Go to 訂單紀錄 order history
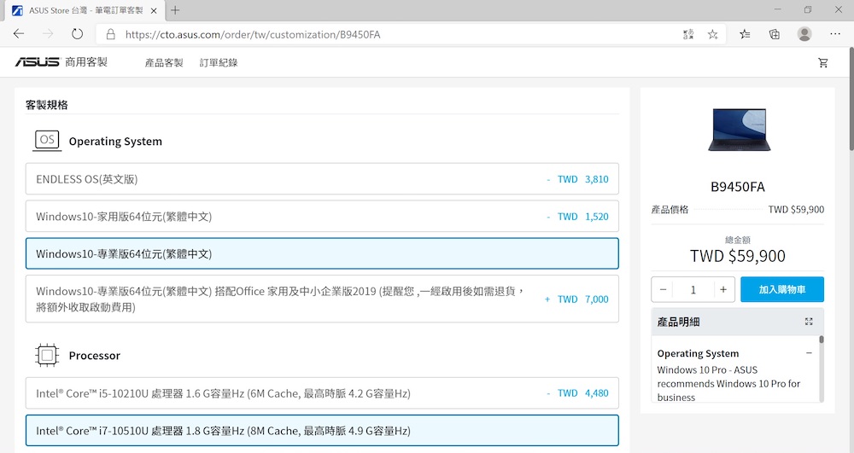Image resolution: width=854 pixels, height=453 pixels. pos(219,62)
